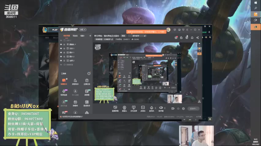Click PLAY in the League client window
This screenshot has height=146, width=261.
click(x=55, y=30)
